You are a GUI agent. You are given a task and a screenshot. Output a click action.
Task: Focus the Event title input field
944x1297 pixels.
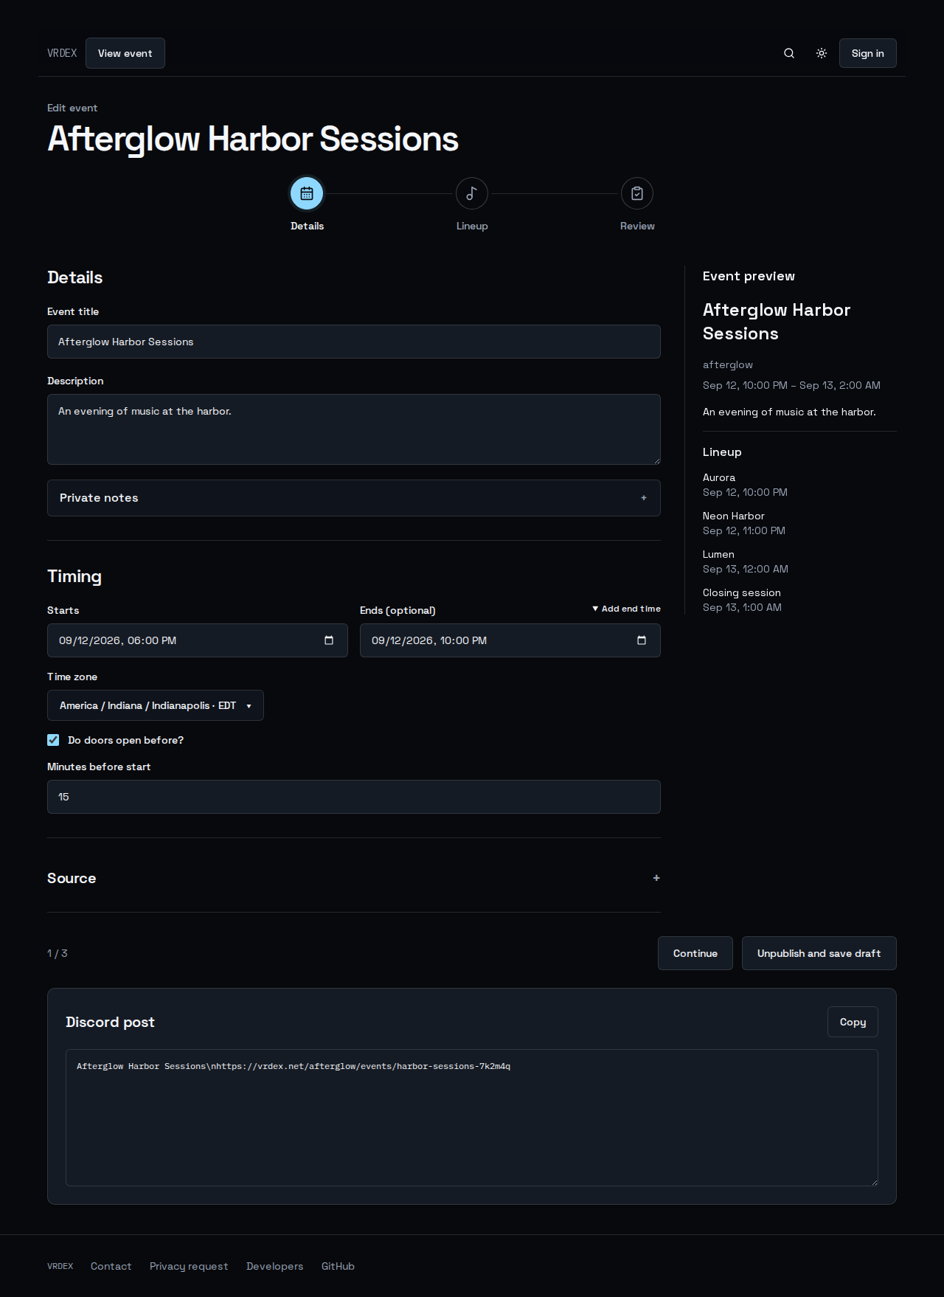[x=354, y=342]
